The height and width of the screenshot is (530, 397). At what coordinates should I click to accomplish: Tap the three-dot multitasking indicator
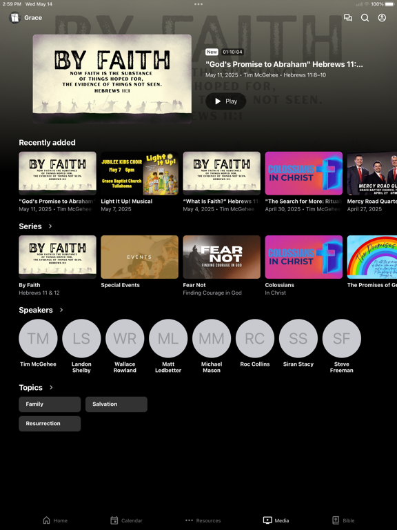click(198, 4)
